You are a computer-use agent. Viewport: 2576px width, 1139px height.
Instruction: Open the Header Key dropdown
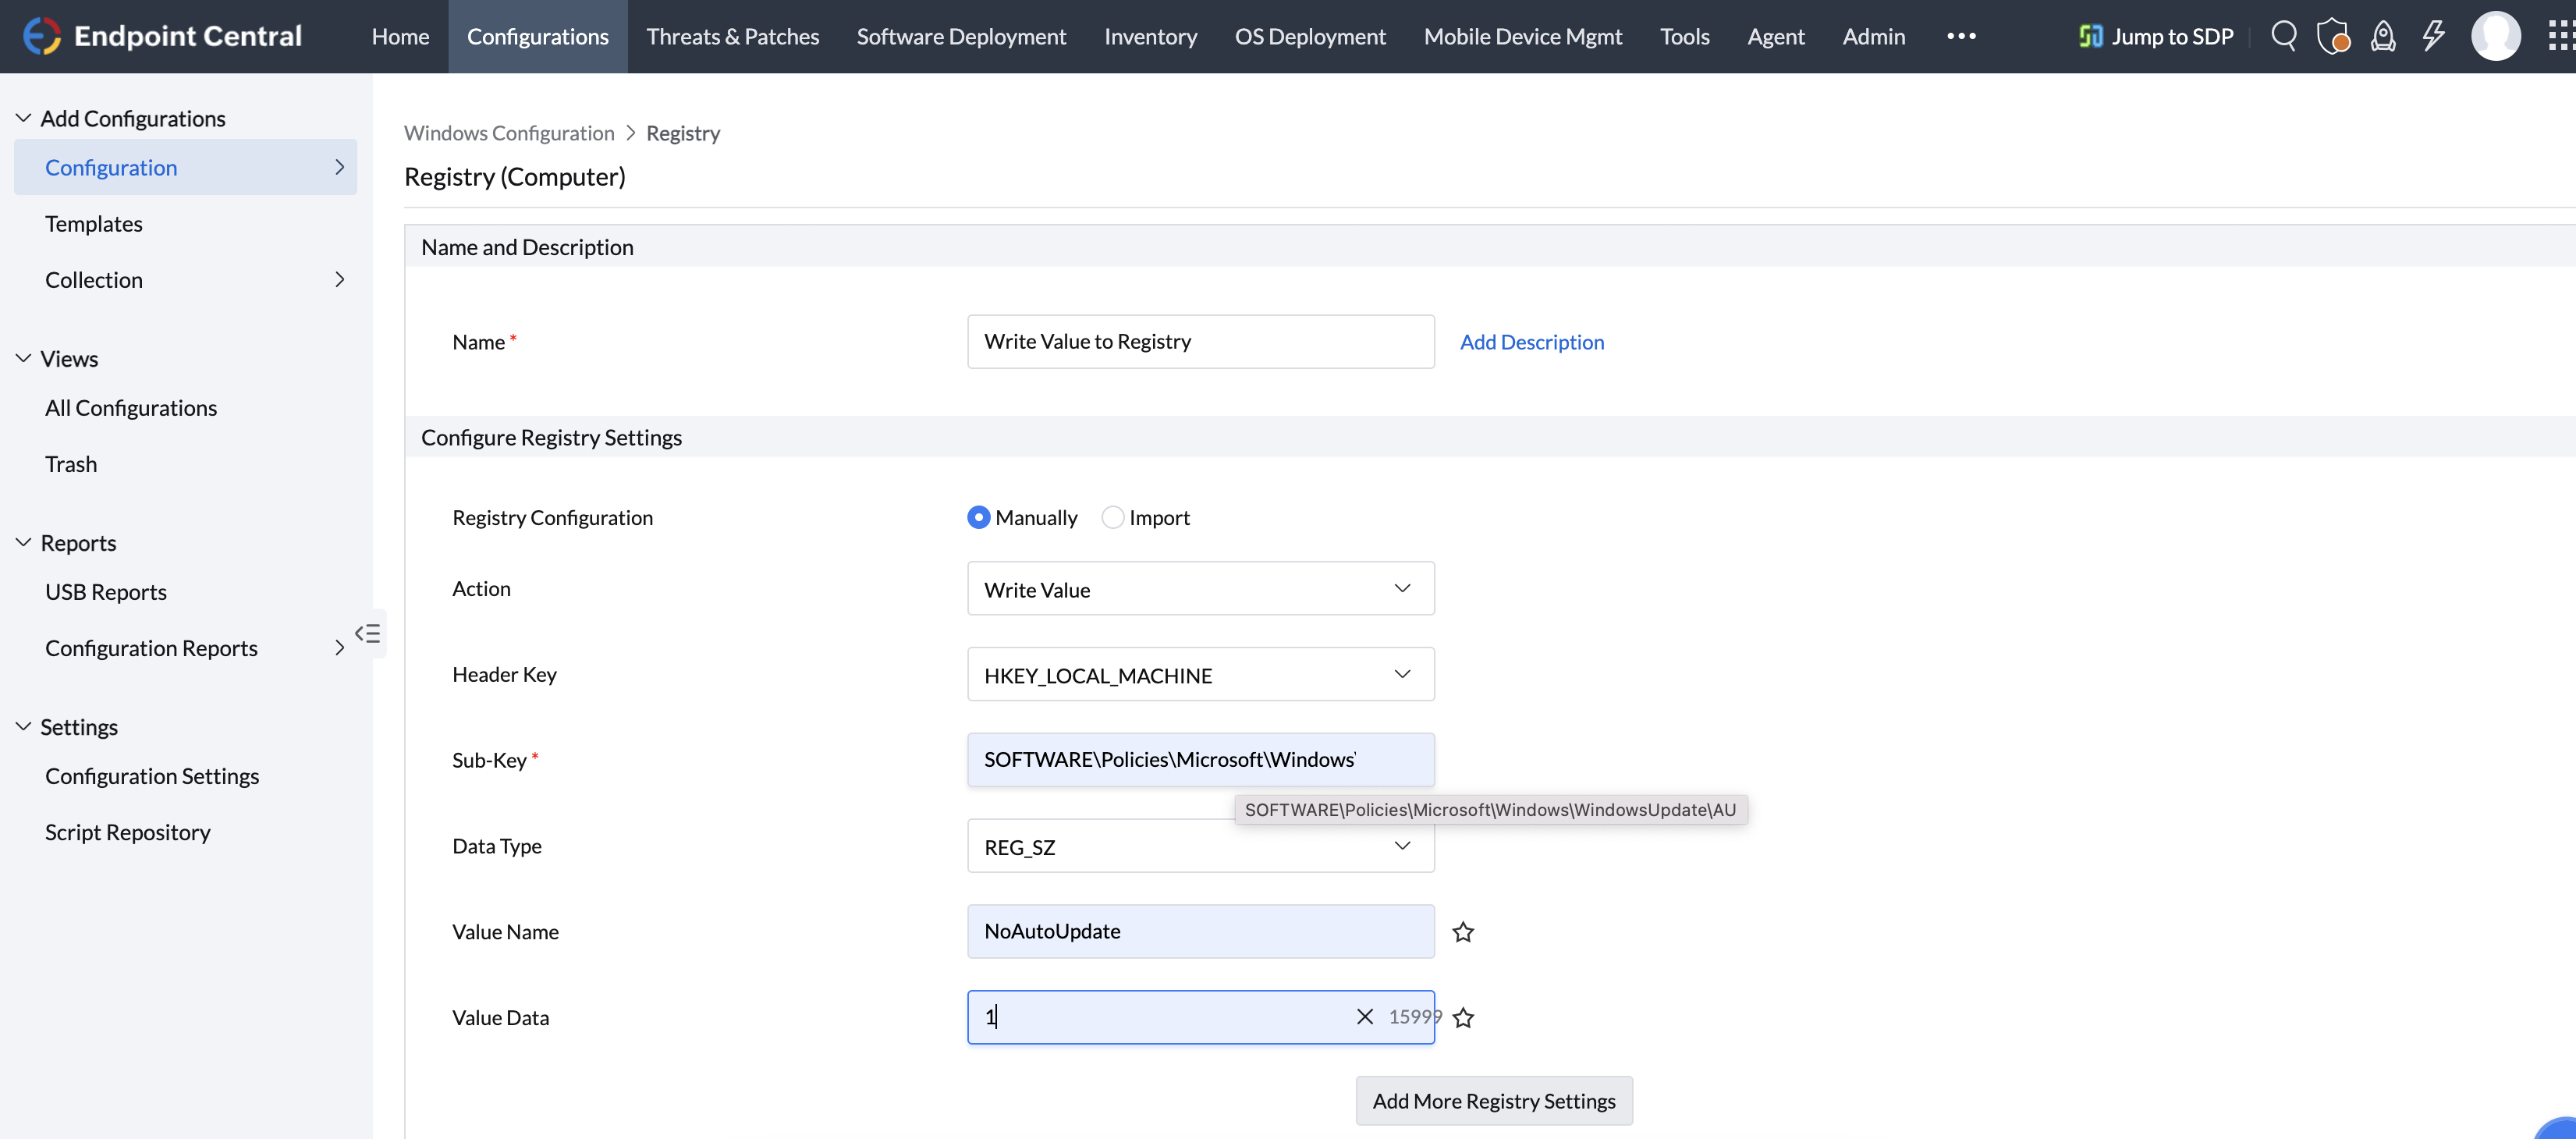coord(1200,675)
